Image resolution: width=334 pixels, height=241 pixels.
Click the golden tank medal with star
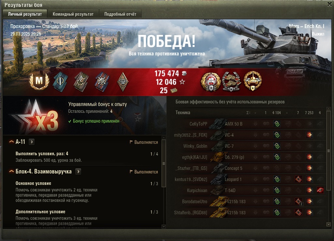click(253, 81)
